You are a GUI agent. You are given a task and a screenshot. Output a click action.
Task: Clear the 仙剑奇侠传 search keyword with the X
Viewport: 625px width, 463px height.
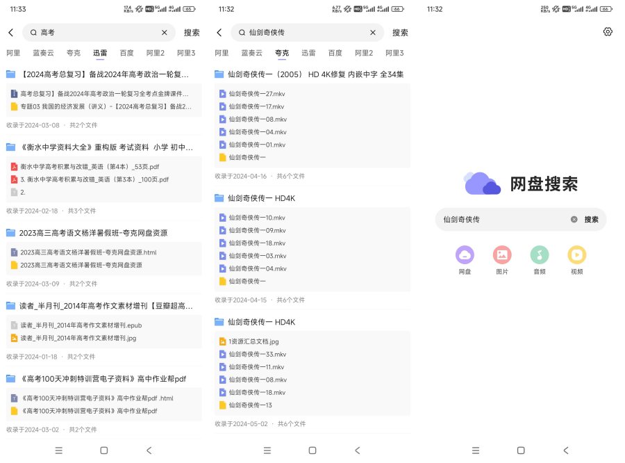point(372,32)
